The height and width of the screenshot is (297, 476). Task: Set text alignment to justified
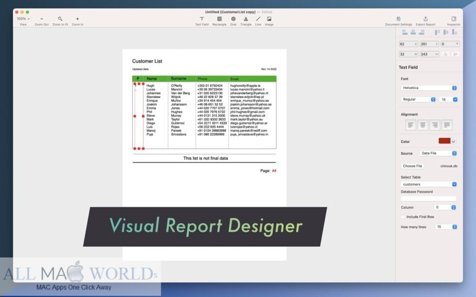(x=447, y=125)
